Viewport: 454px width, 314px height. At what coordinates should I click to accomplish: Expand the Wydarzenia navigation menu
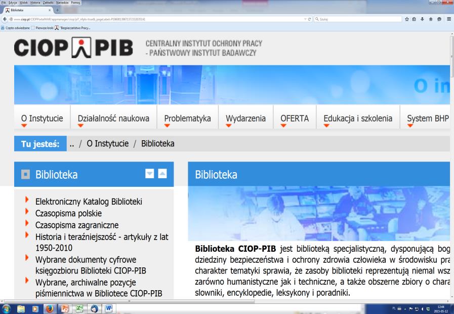(x=245, y=119)
